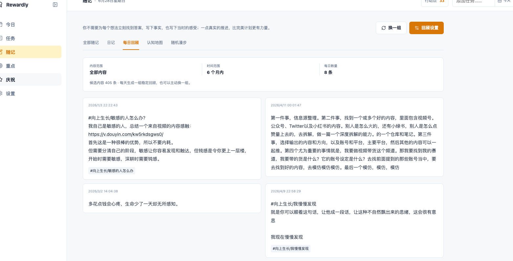Click the heading #向上生长/敏感的人怎么办? in the note
This screenshot has width=513, height=261.
[117, 118]
